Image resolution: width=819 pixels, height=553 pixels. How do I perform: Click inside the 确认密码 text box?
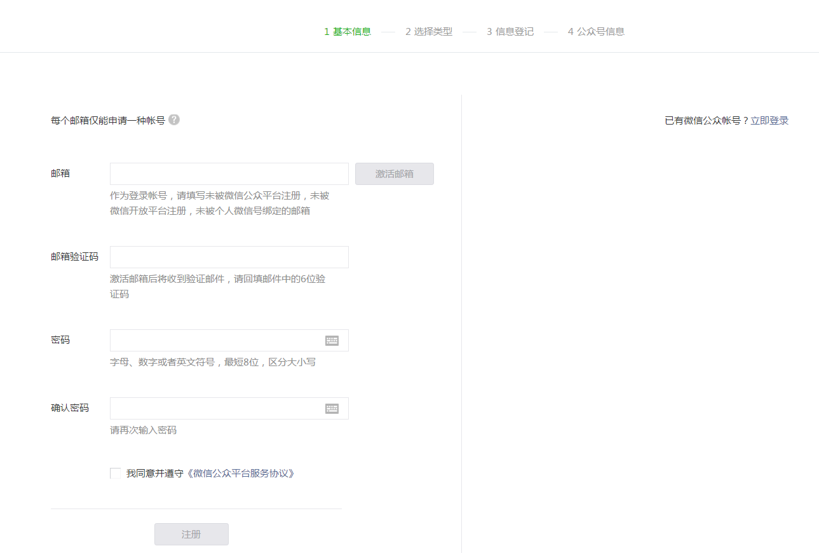point(216,409)
